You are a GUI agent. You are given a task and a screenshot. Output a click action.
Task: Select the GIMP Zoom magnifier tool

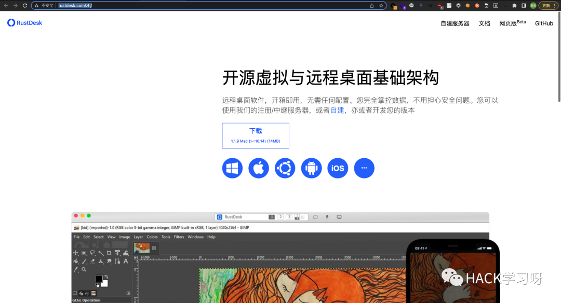pyautogui.click(x=84, y=269)
